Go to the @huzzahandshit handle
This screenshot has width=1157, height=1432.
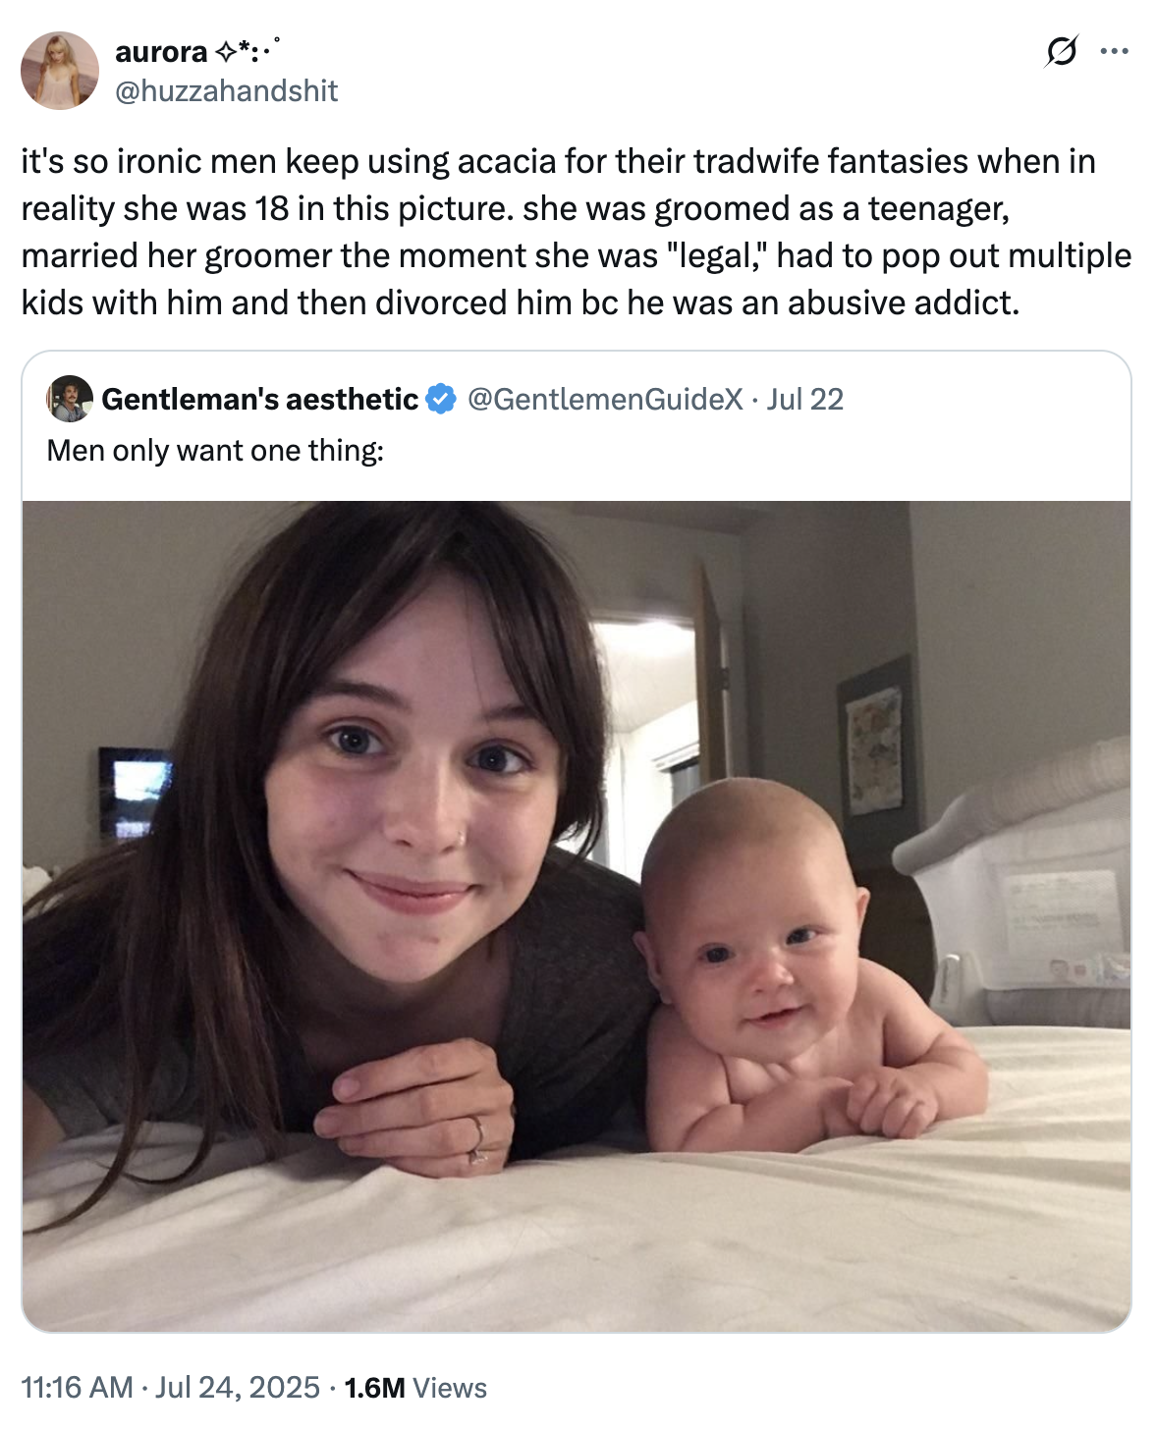pyautogui.click(x=226, y=91)
